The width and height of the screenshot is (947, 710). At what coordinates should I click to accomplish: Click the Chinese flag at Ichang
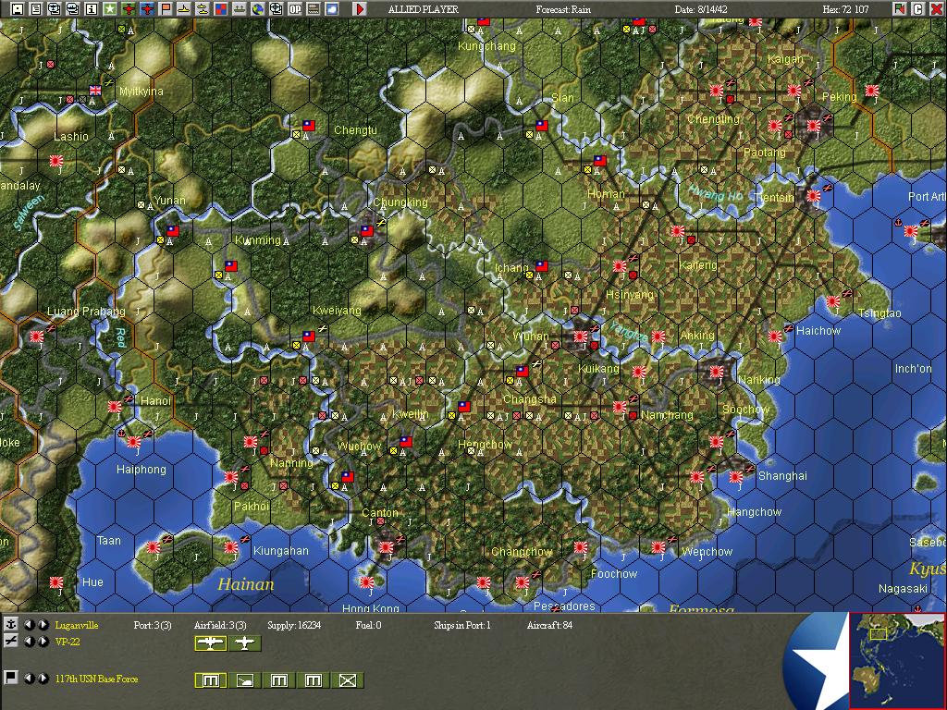(542, 265)
